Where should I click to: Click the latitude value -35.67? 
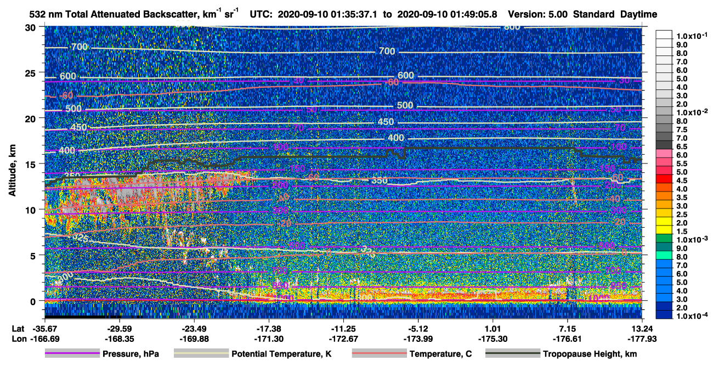pos(44,329)
